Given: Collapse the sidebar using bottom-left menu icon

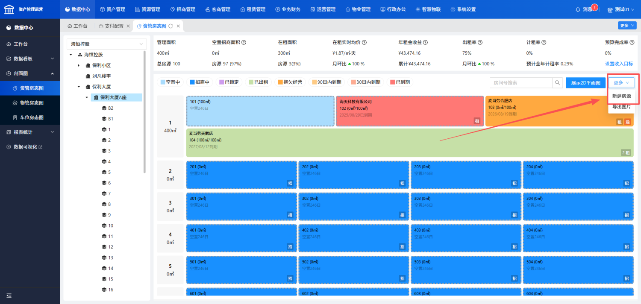Looking at the screenshot, I should pyautogui.click(x=9, y=295).
